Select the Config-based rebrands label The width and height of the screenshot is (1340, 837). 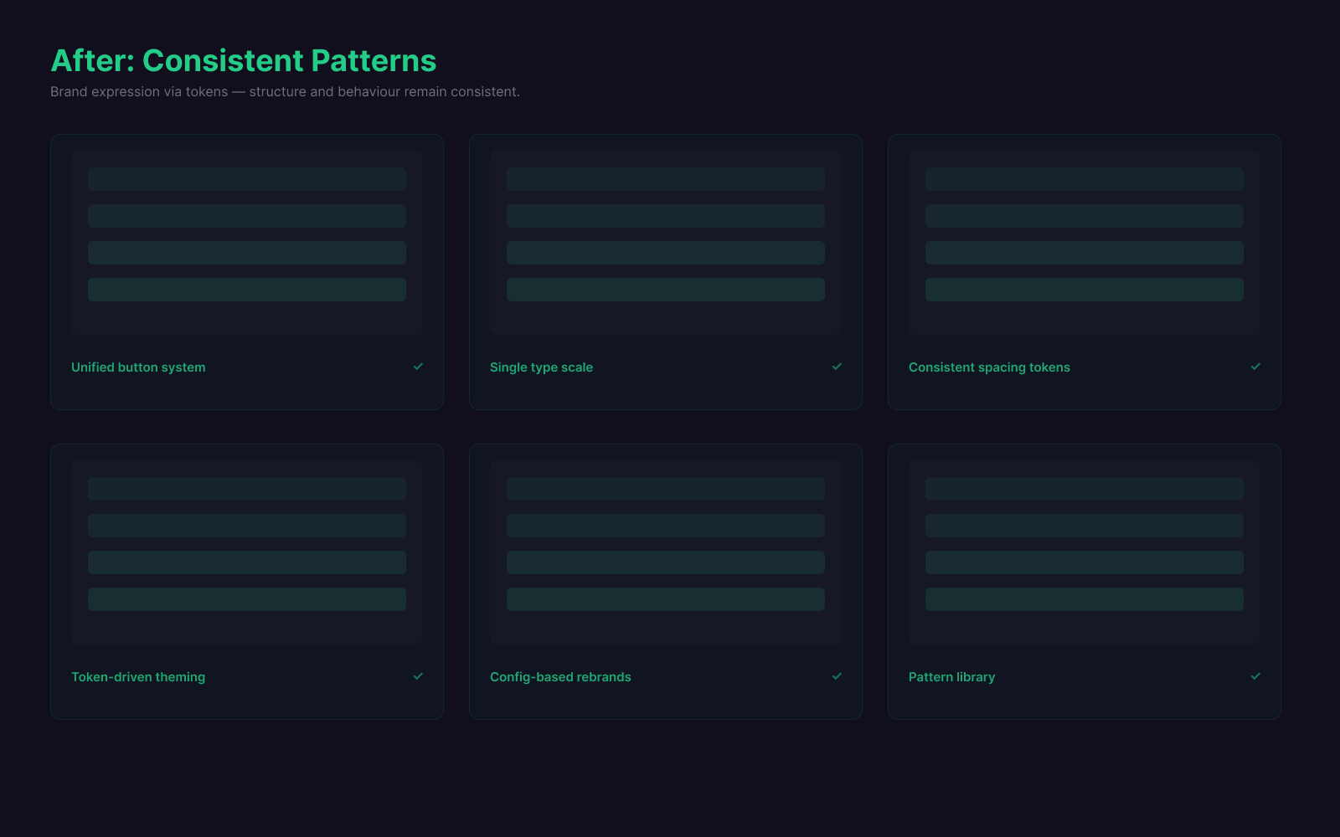[x=560, y=677]
